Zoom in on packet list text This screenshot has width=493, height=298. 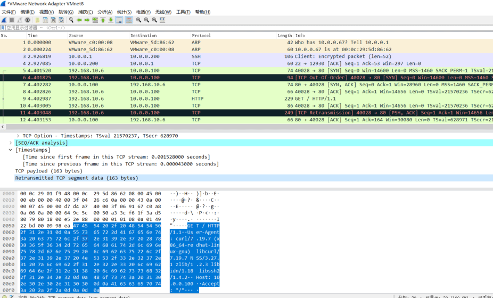point(138,20)
